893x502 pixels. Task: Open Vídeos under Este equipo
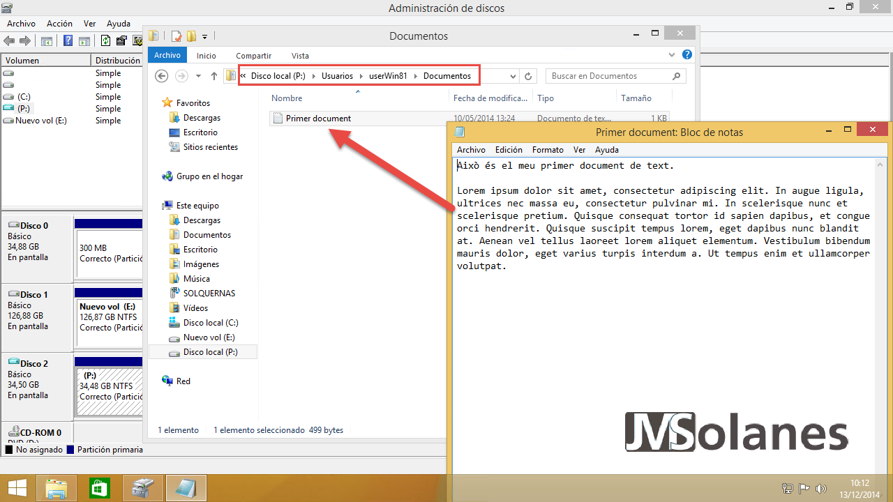[x=195, y=308]
